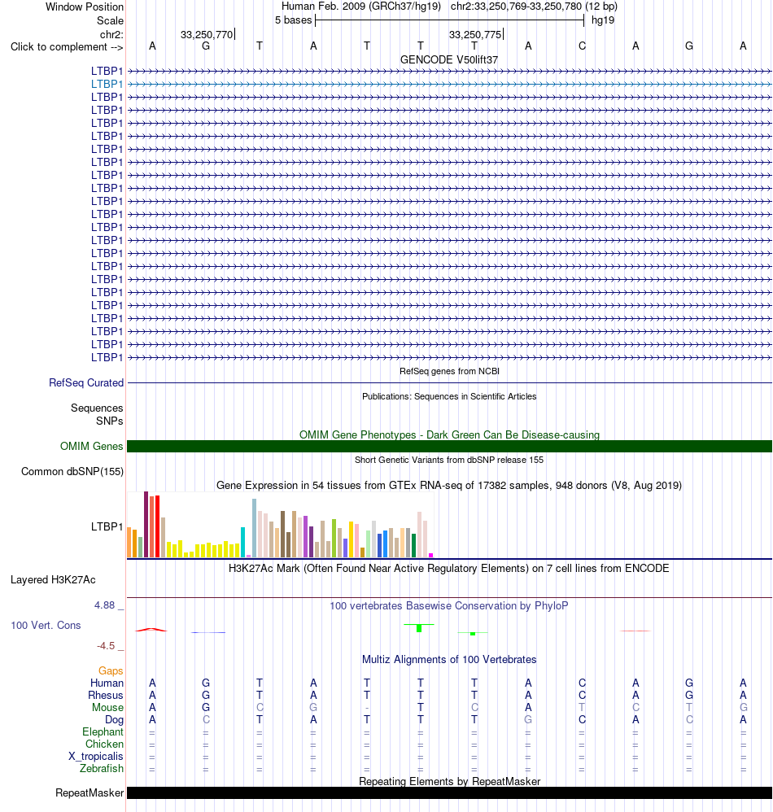This screenshot has width=773, height=812.
Task: Click the orange 'Gaps' label
Action: click(111, 670)
